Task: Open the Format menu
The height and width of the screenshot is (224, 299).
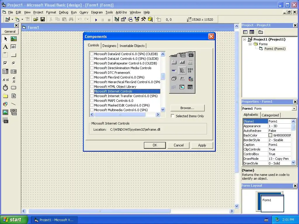Action: pos(51,12)
